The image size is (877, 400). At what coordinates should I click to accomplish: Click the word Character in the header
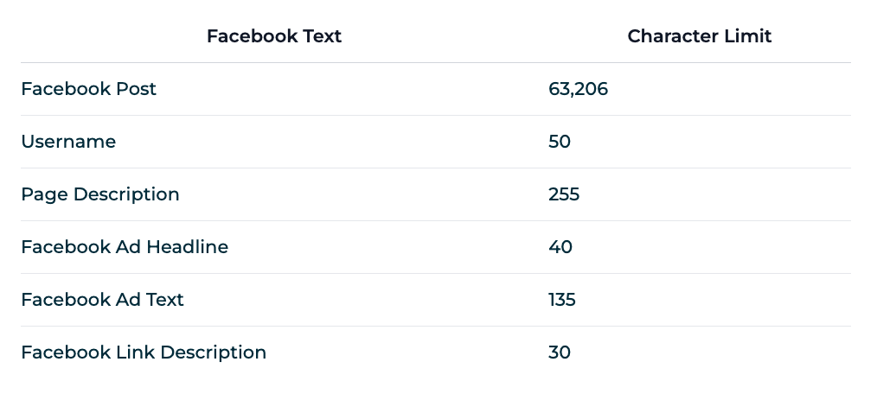(x=673, y=36)
